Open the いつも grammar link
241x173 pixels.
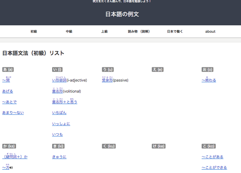coord(57,135)
